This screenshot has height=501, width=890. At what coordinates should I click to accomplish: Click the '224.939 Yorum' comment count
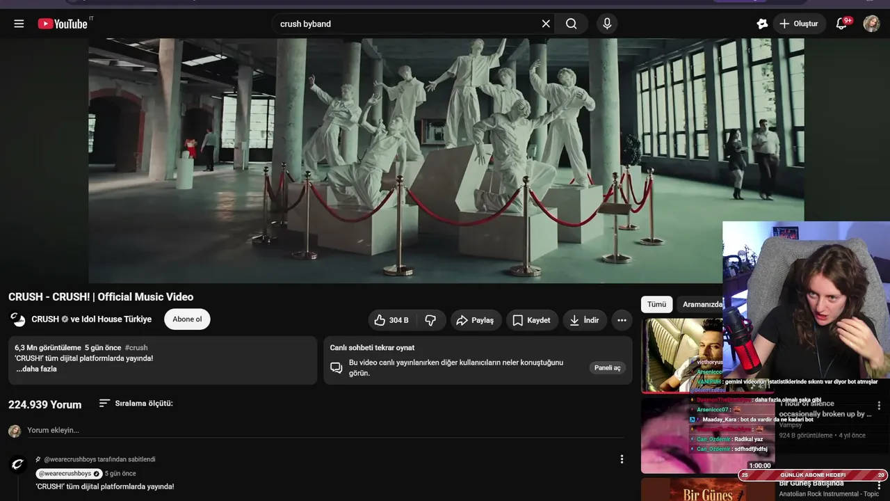point(45,404)
